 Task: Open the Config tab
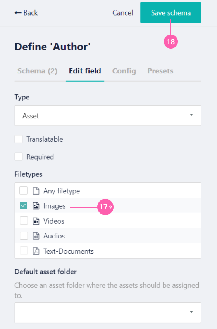(124, 71)
